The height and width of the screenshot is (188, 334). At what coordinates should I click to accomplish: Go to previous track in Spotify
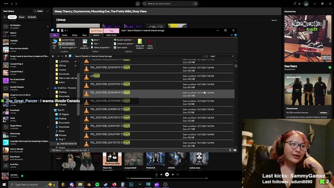[161, 174]
